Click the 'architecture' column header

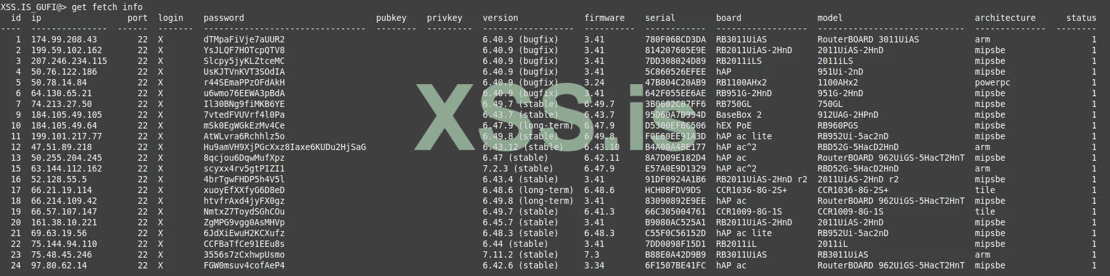pos(1005,18)
